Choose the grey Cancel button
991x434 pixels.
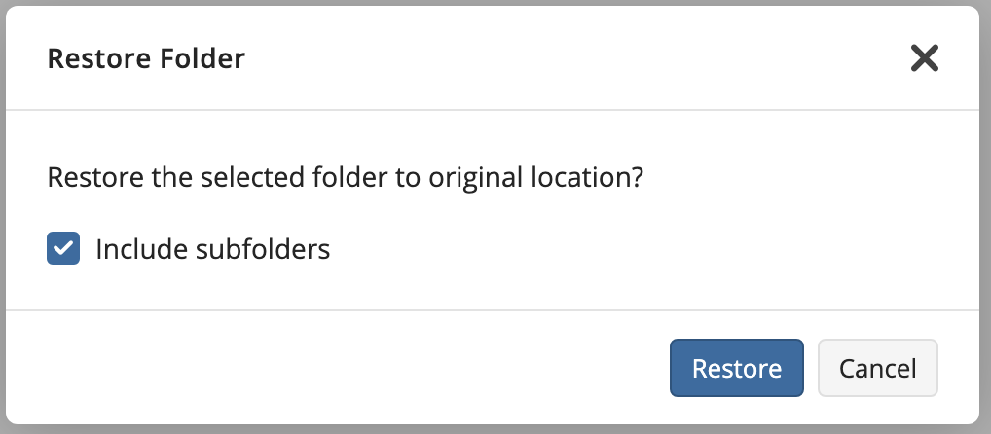click(x=878, y=368)
